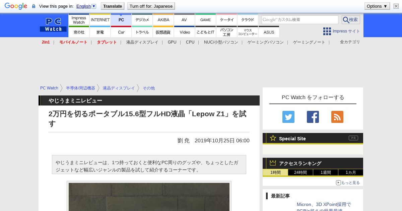
Task: Select the 24時間 ranking tab
Action: [x=300, y=172]
